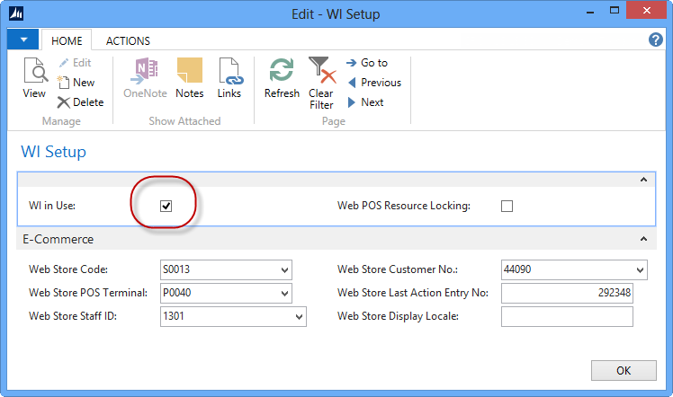Expand the Web Store Staff ID dropdown
The height and width of the screenshot is (397, 673).
coord(300,316)
